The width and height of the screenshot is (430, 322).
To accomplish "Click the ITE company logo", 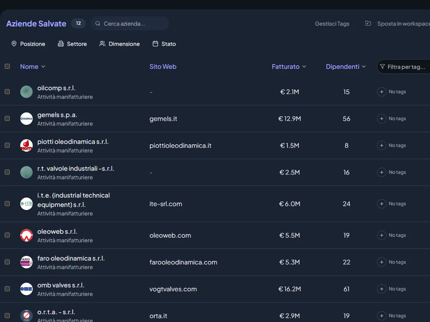I will point(26,204).
